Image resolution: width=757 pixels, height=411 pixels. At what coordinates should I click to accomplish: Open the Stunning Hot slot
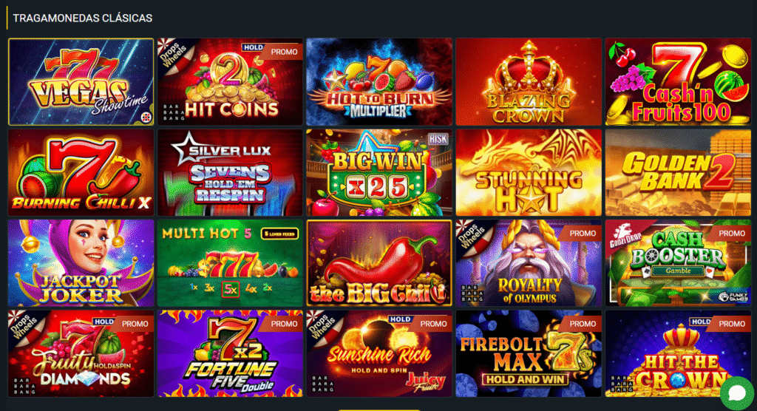tap(529, 172)
